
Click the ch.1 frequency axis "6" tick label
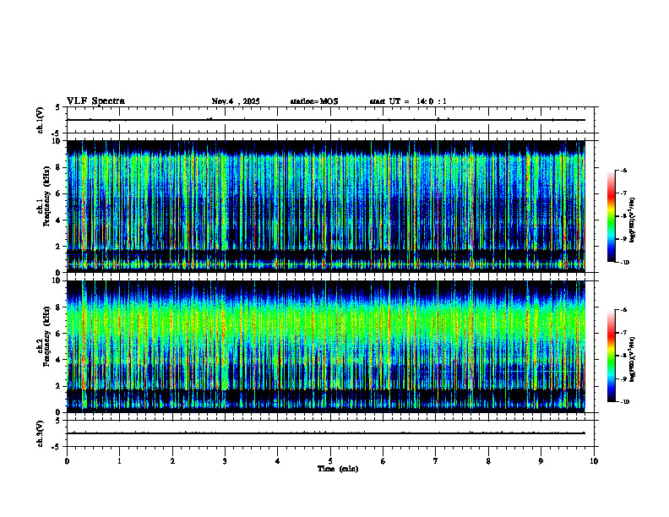(58, 194)
